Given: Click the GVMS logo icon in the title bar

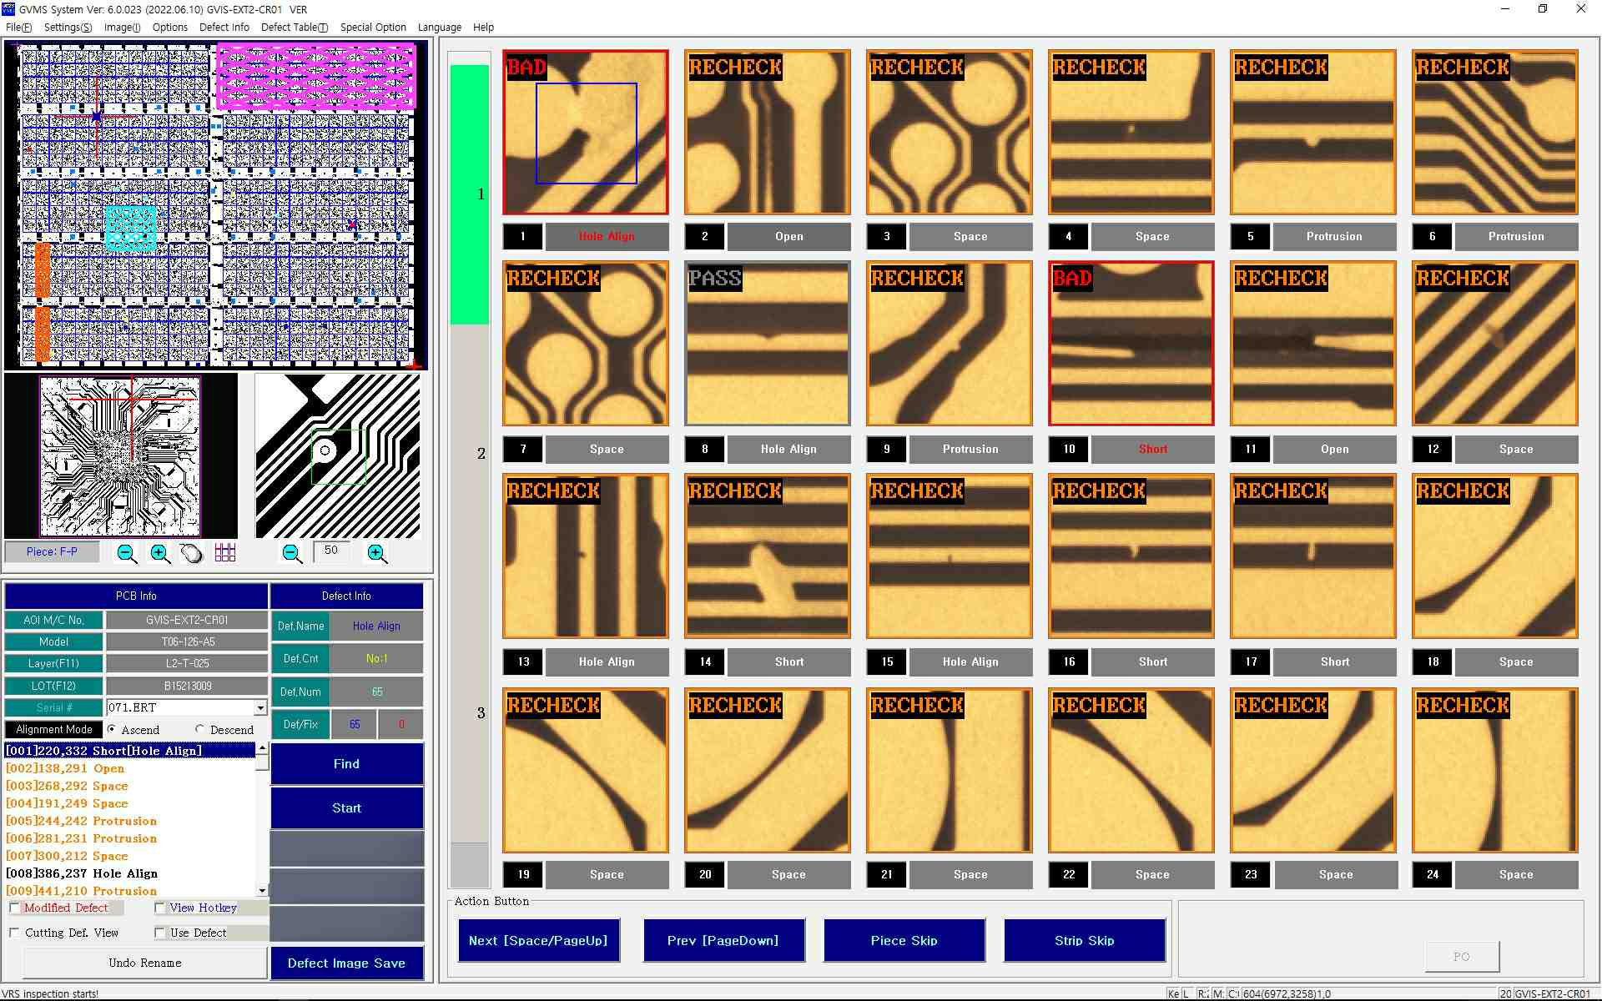Looking at the screenshot, I should pyautogui.click(x=9, y=9).
